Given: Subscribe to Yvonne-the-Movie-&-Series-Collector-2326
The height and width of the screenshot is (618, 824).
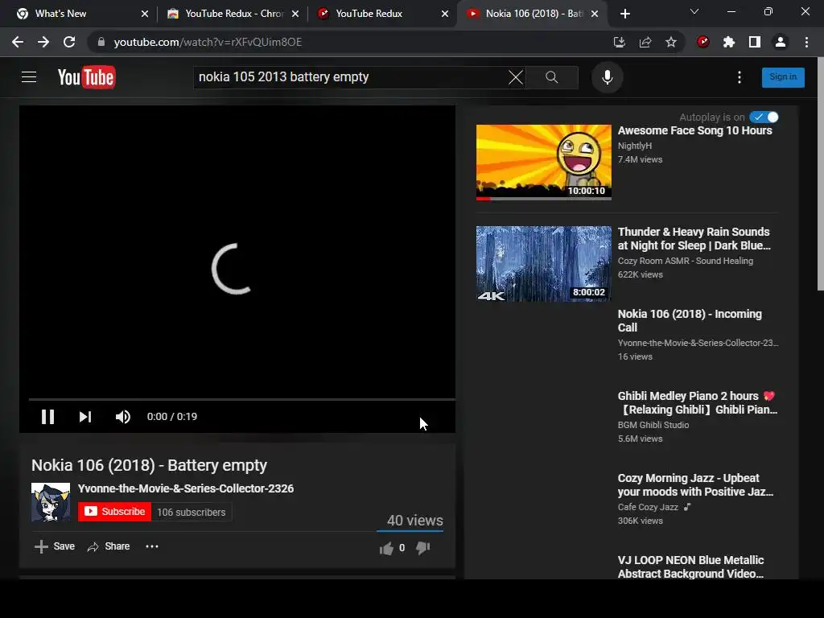Looking at the screenshot, I should click(114, 512).
